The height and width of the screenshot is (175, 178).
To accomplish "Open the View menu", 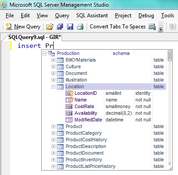I will tap(42, 16).
